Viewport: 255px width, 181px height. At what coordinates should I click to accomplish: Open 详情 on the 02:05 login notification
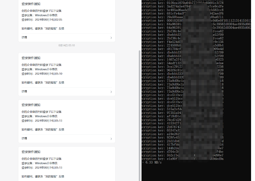pyautogui.click(x=24, y=38)
